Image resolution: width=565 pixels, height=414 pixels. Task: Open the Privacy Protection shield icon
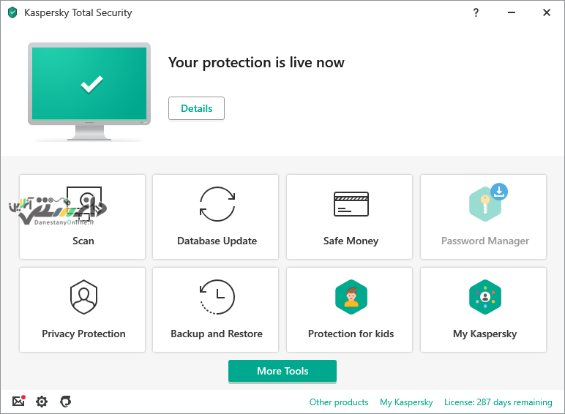tap(83, 297)
